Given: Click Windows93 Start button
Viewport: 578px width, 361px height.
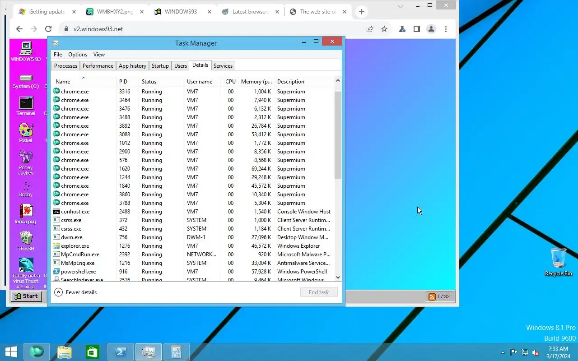Looking at the screenshot, I should tap(26, 296).
